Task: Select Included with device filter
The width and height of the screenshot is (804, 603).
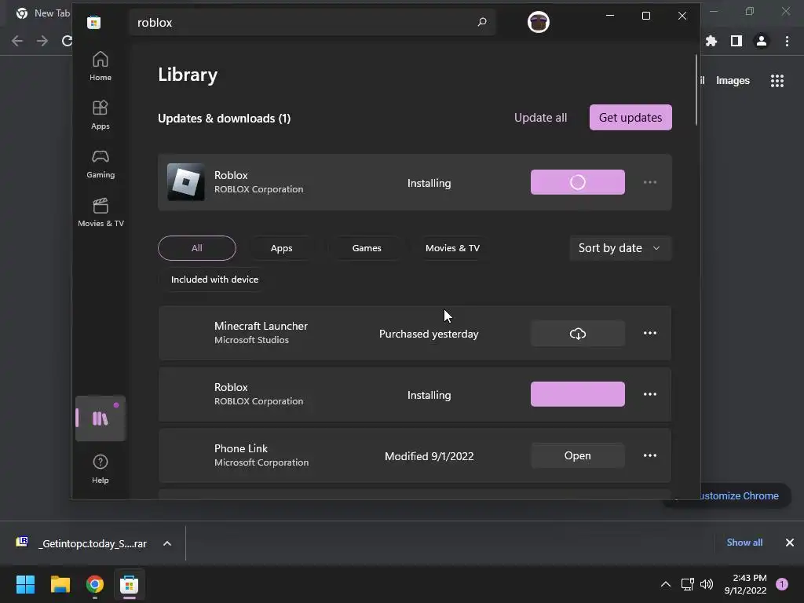Action: [x=214, y=280]
